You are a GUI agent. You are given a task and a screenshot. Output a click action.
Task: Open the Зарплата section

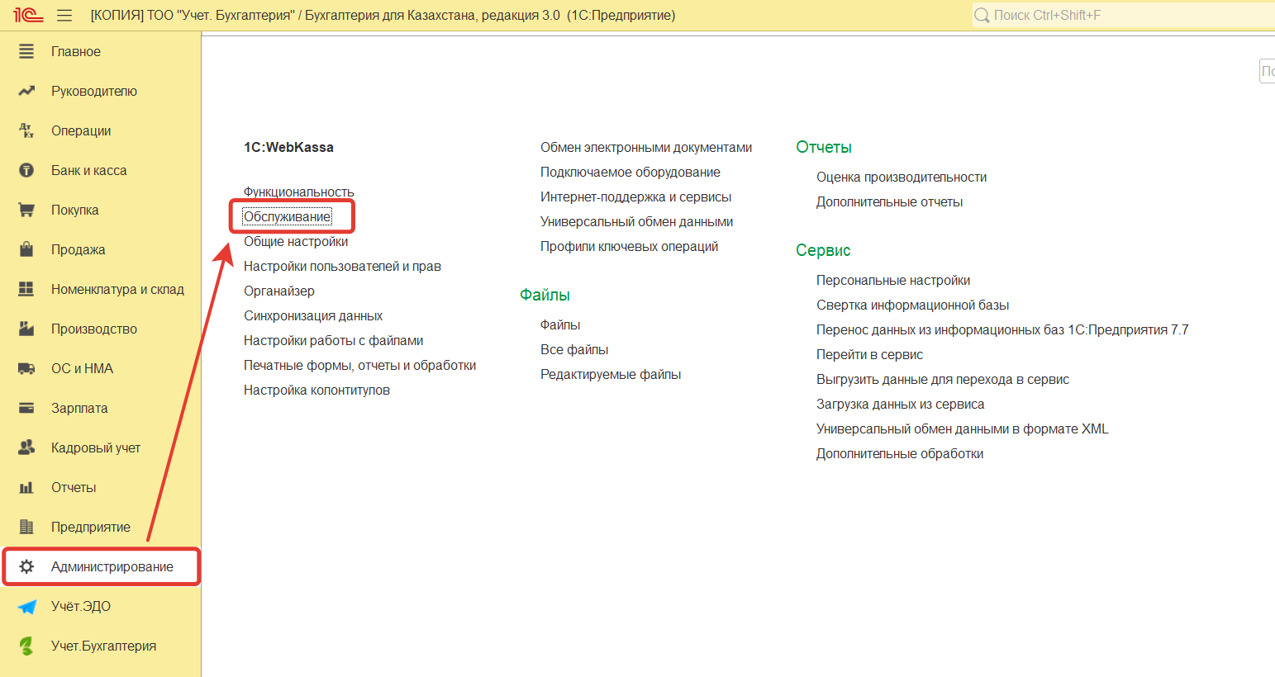tap(79, 408)
